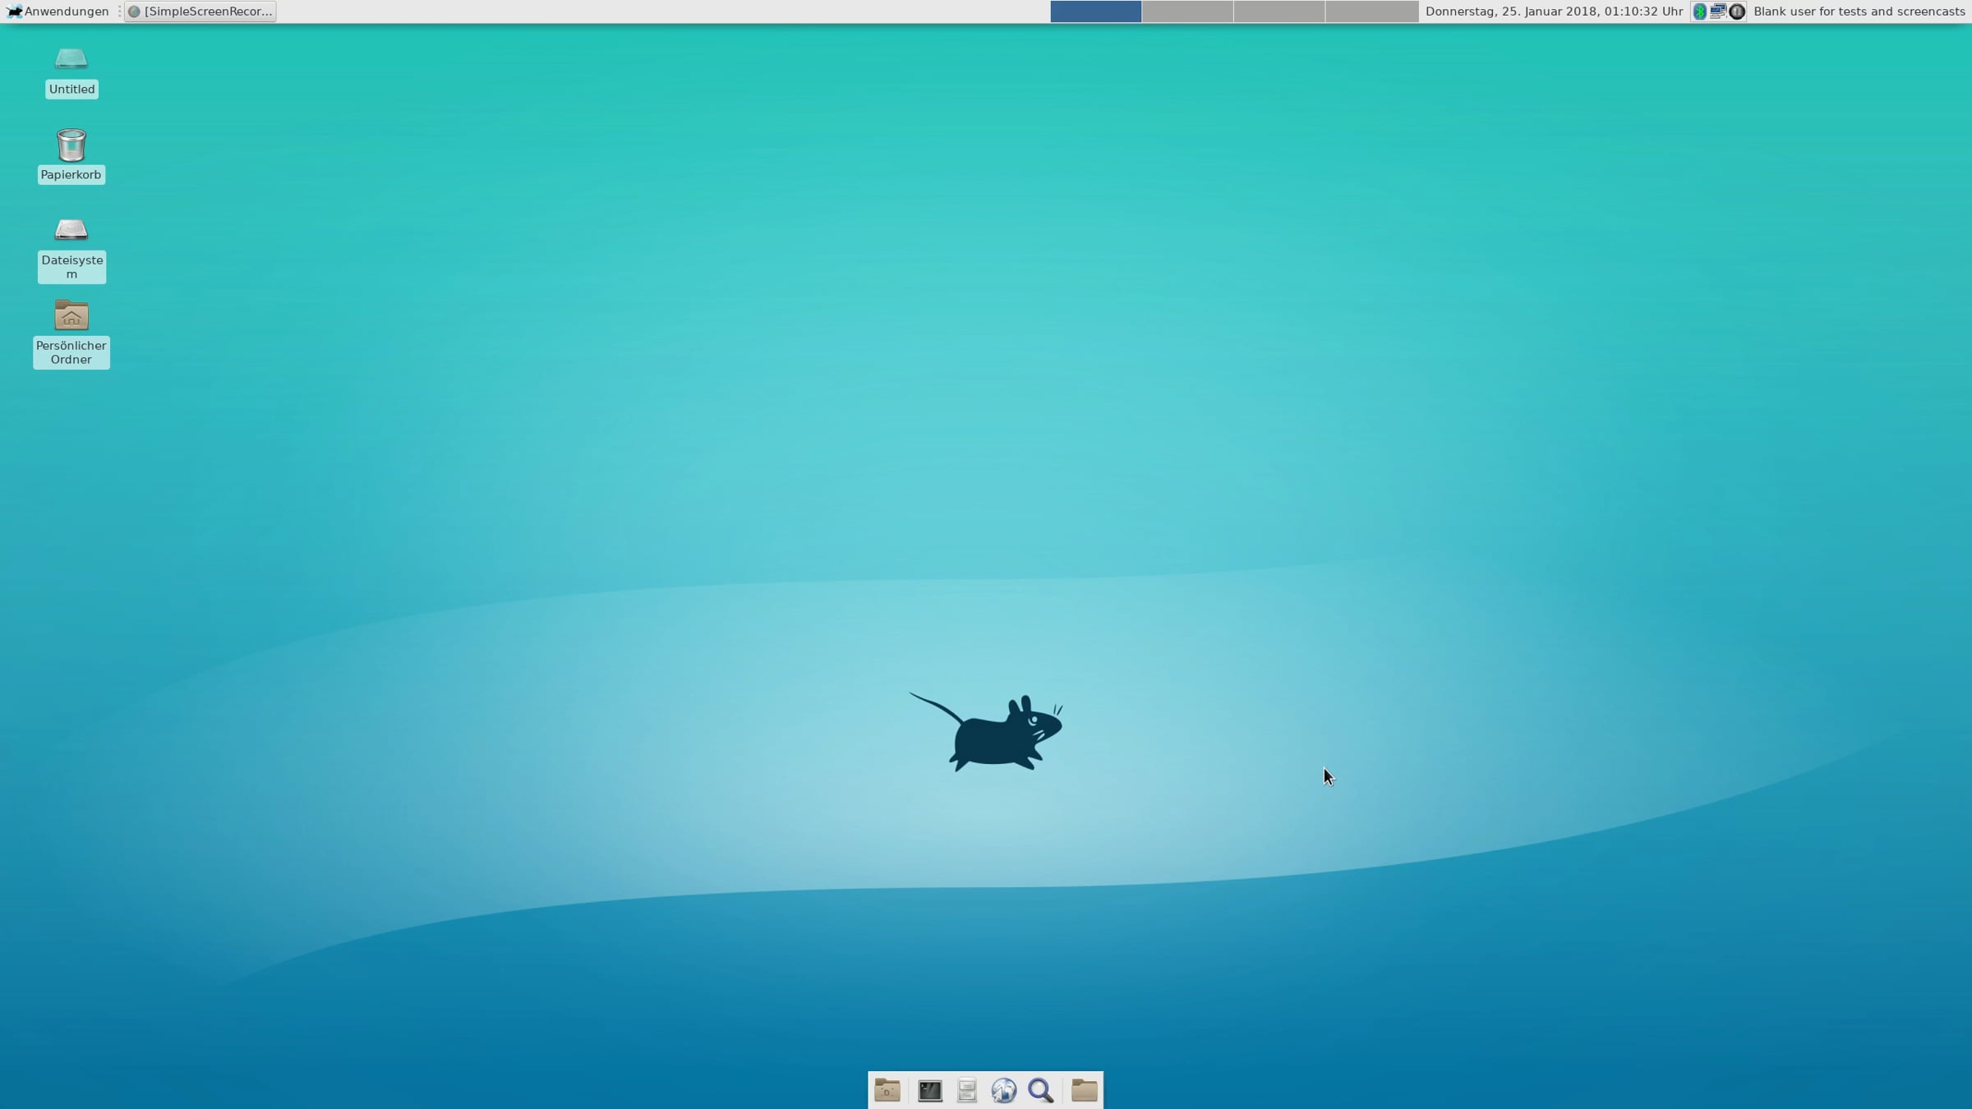
Task: Click the Bluetooth tray icon
Action: click(1700, 12)
